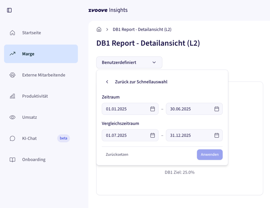The image size is (270, 208).
Task: Expand the Benutzerdefiniert dropdown
Action: point(129,62)
